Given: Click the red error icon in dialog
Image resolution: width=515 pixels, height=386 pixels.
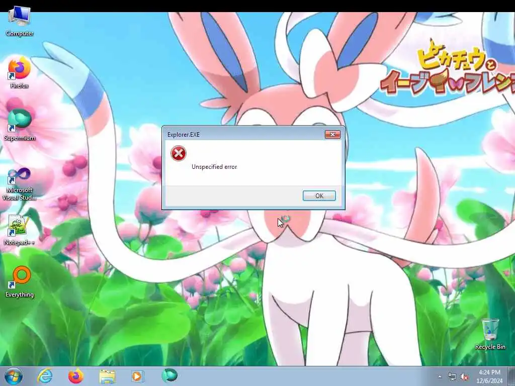Looking at the screenshot, I should point(179,153).
